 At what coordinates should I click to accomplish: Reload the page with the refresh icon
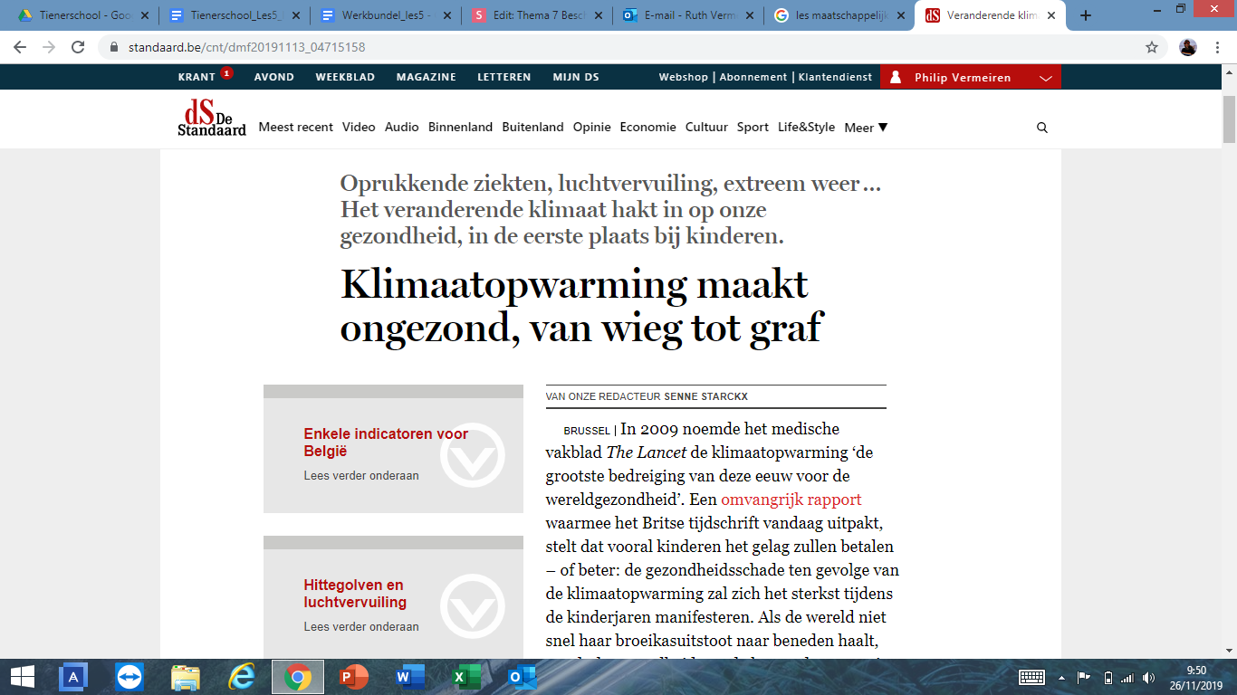[78, 47]
